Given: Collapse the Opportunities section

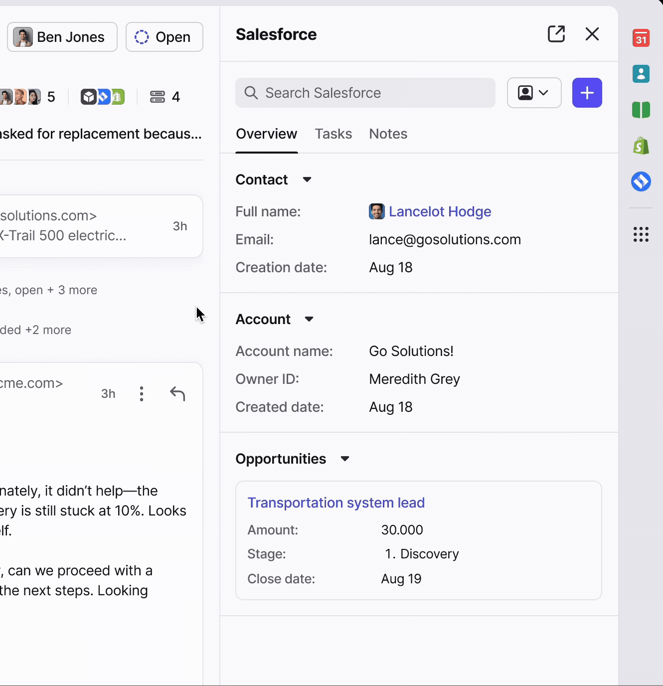Looking at the screenshot, I should pos(345,459).
